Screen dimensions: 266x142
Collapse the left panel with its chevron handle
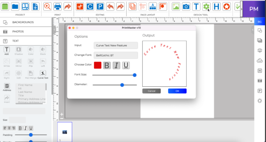54,30
